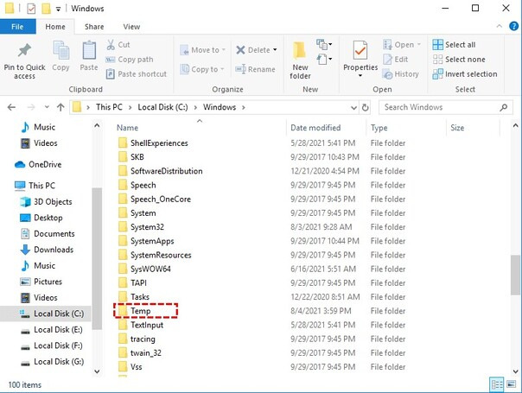Click the Rename ribbon button
522x393 pixels.
click(255, 69)
